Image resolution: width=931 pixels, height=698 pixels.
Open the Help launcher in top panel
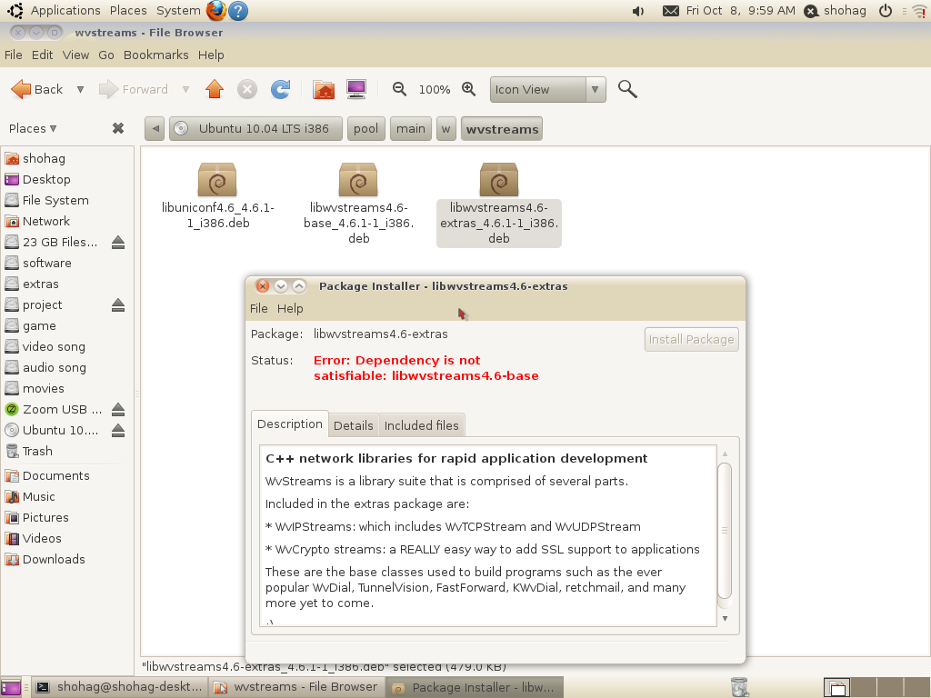(x=238, y=11)
